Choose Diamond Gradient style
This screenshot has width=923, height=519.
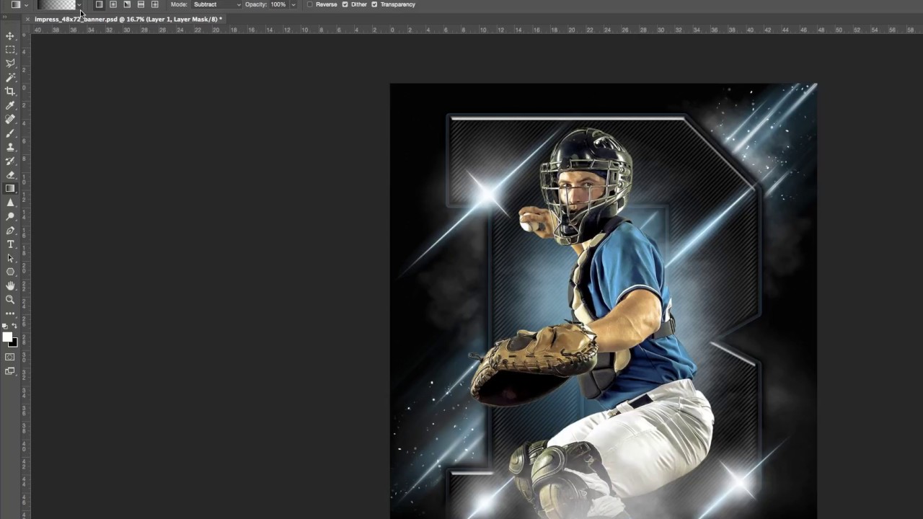(x=154, y=4)
